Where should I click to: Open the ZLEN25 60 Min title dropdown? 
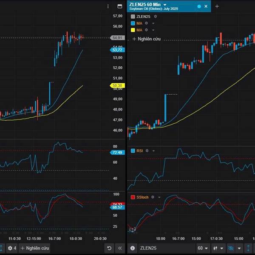[x=165, y=5]
